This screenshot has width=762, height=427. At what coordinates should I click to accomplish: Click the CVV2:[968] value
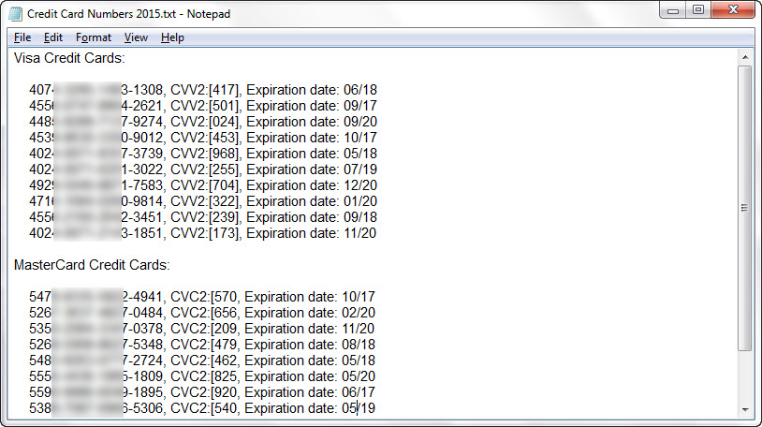[x=205, y=154]
